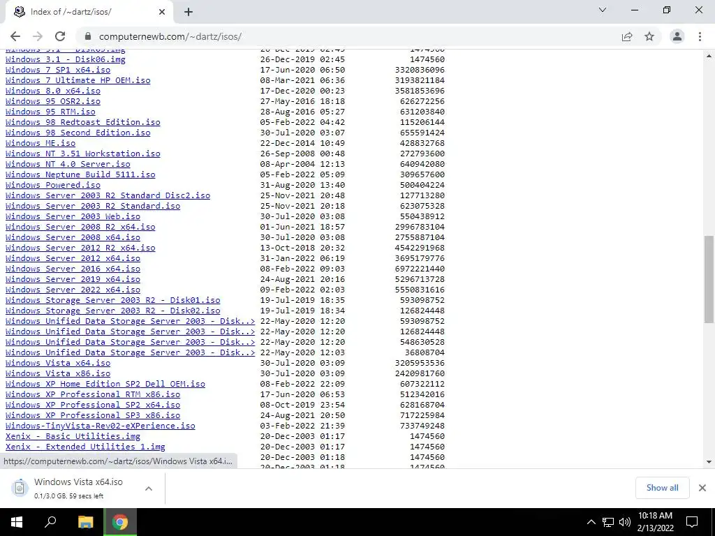Click the vertical scrollbar thumb
This screenshot has height=536, width=715.
pos(709,279)
